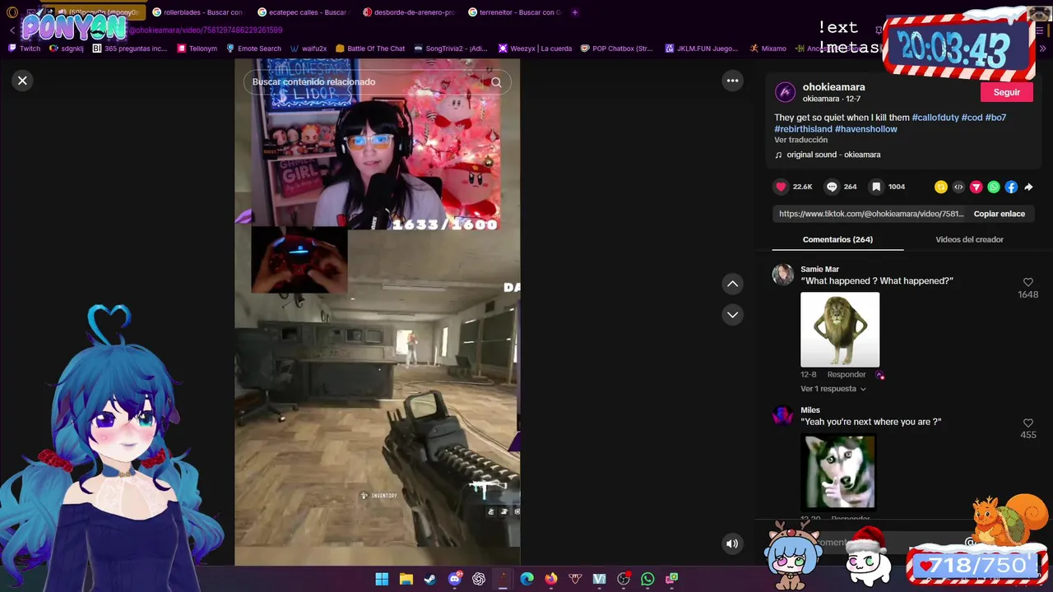Open the 'Battle Of The Chat' bookmark
This screenshot has height=592, width=1053.
[370, 49]
